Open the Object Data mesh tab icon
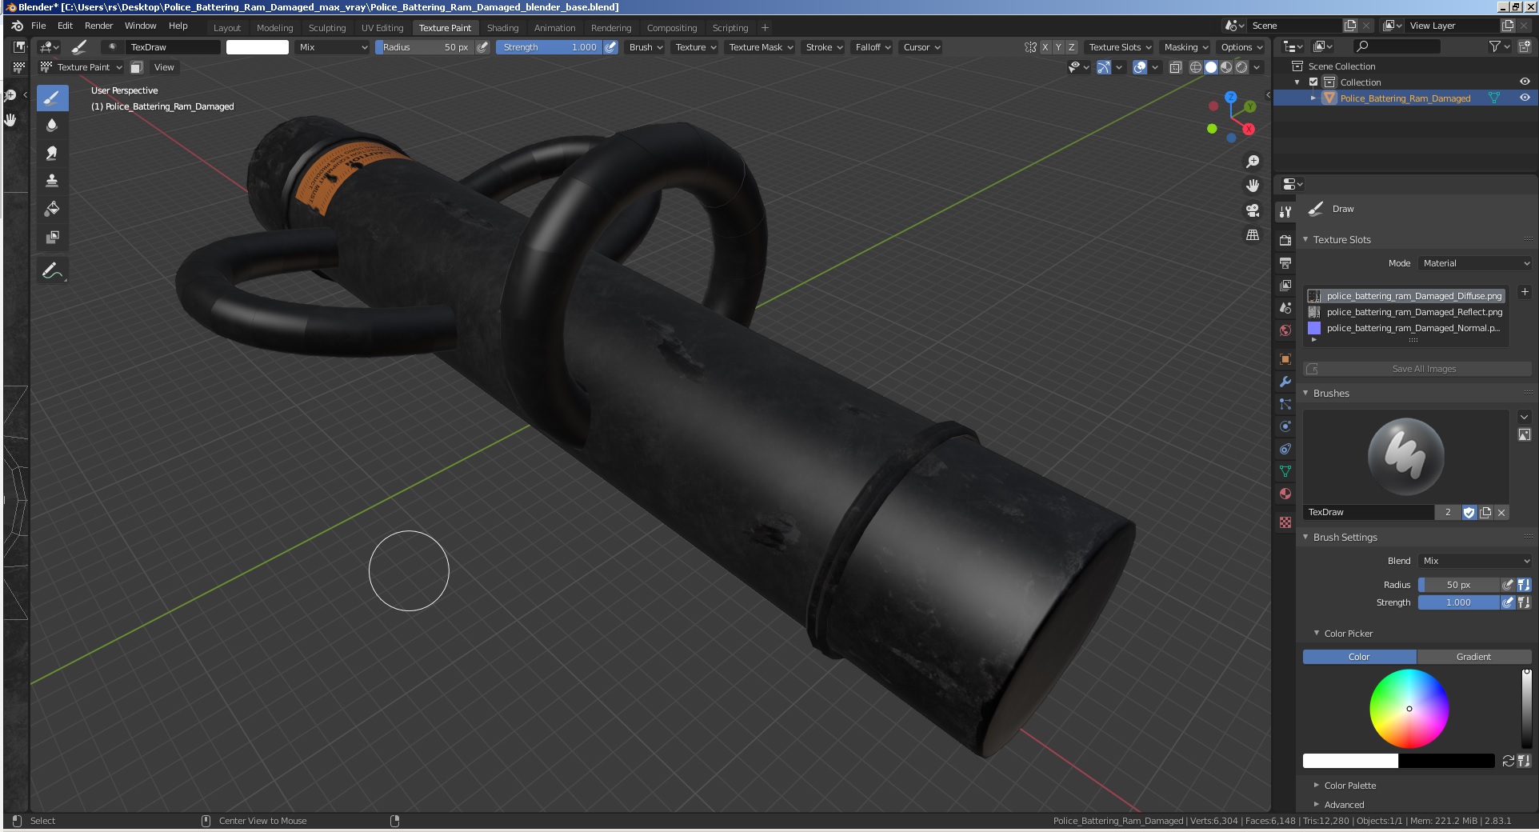This screenshot has height=832, width=1539. pyautogui.click(x=1285, y=471)
